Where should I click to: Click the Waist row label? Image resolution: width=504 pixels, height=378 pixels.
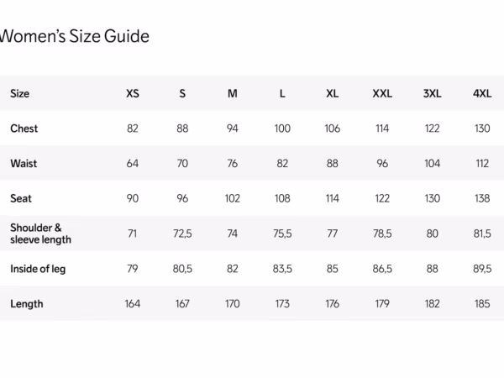[24, 163]
